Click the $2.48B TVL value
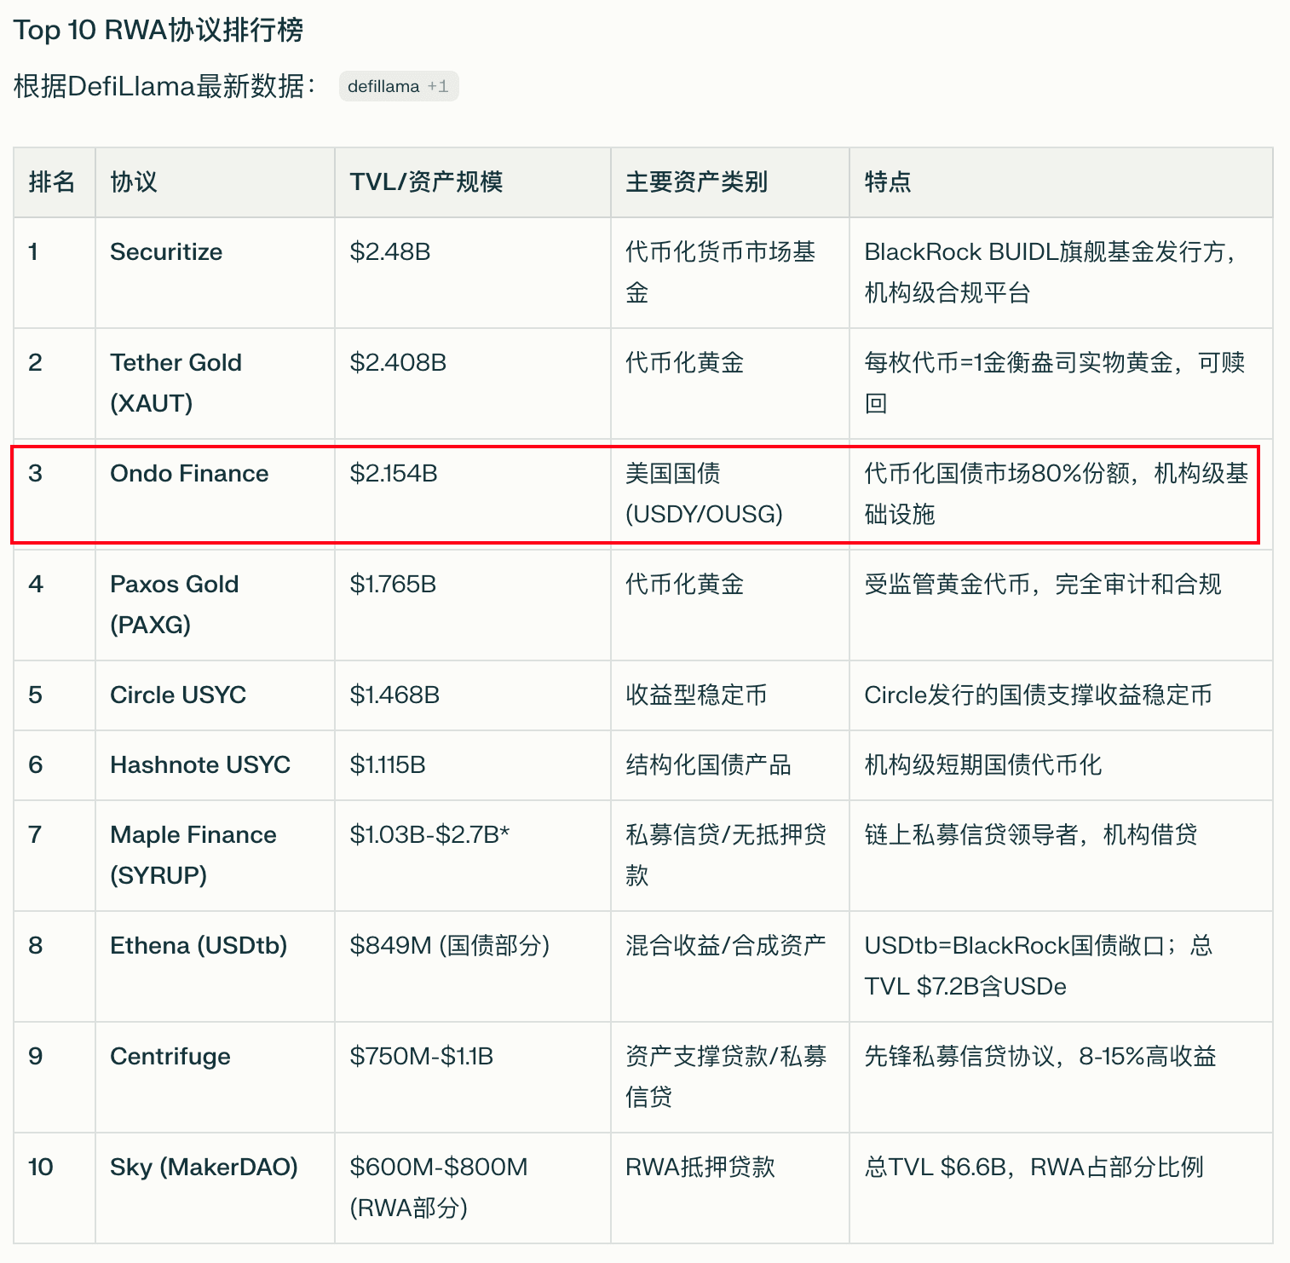This screenshot has height=1263, width=1290. tap(390, 251)
